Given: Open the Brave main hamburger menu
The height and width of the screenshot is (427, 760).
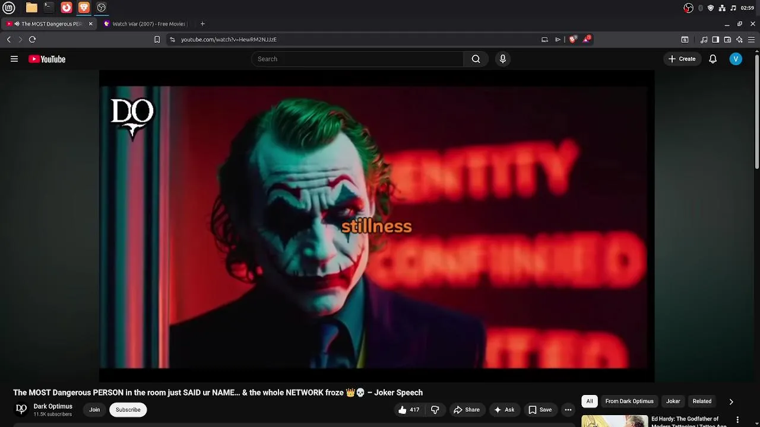Looking at the screenshot, I should coord(751,40).
